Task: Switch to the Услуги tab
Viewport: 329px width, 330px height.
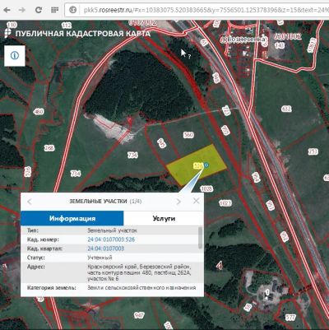Action: pyautogui.click(x=164, y=218)
